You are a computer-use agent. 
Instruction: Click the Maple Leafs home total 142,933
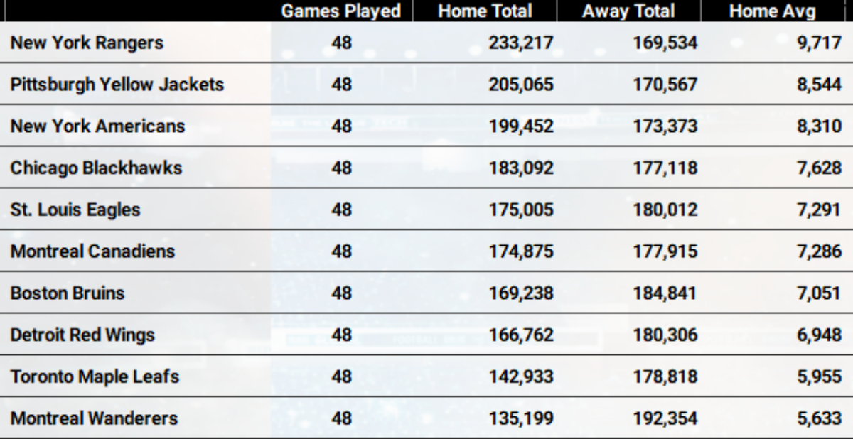point(521,376)
